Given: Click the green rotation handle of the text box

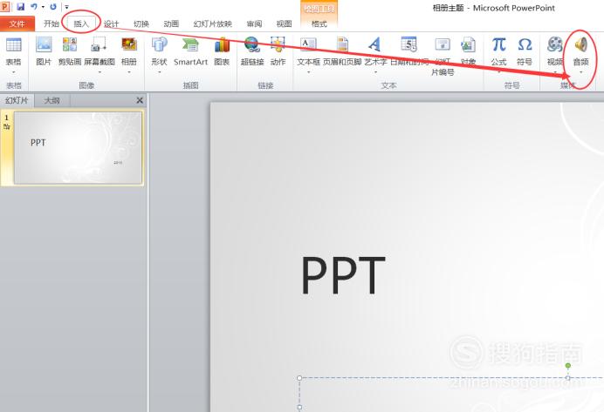Looking at the screenshot, I should point(568,366).
